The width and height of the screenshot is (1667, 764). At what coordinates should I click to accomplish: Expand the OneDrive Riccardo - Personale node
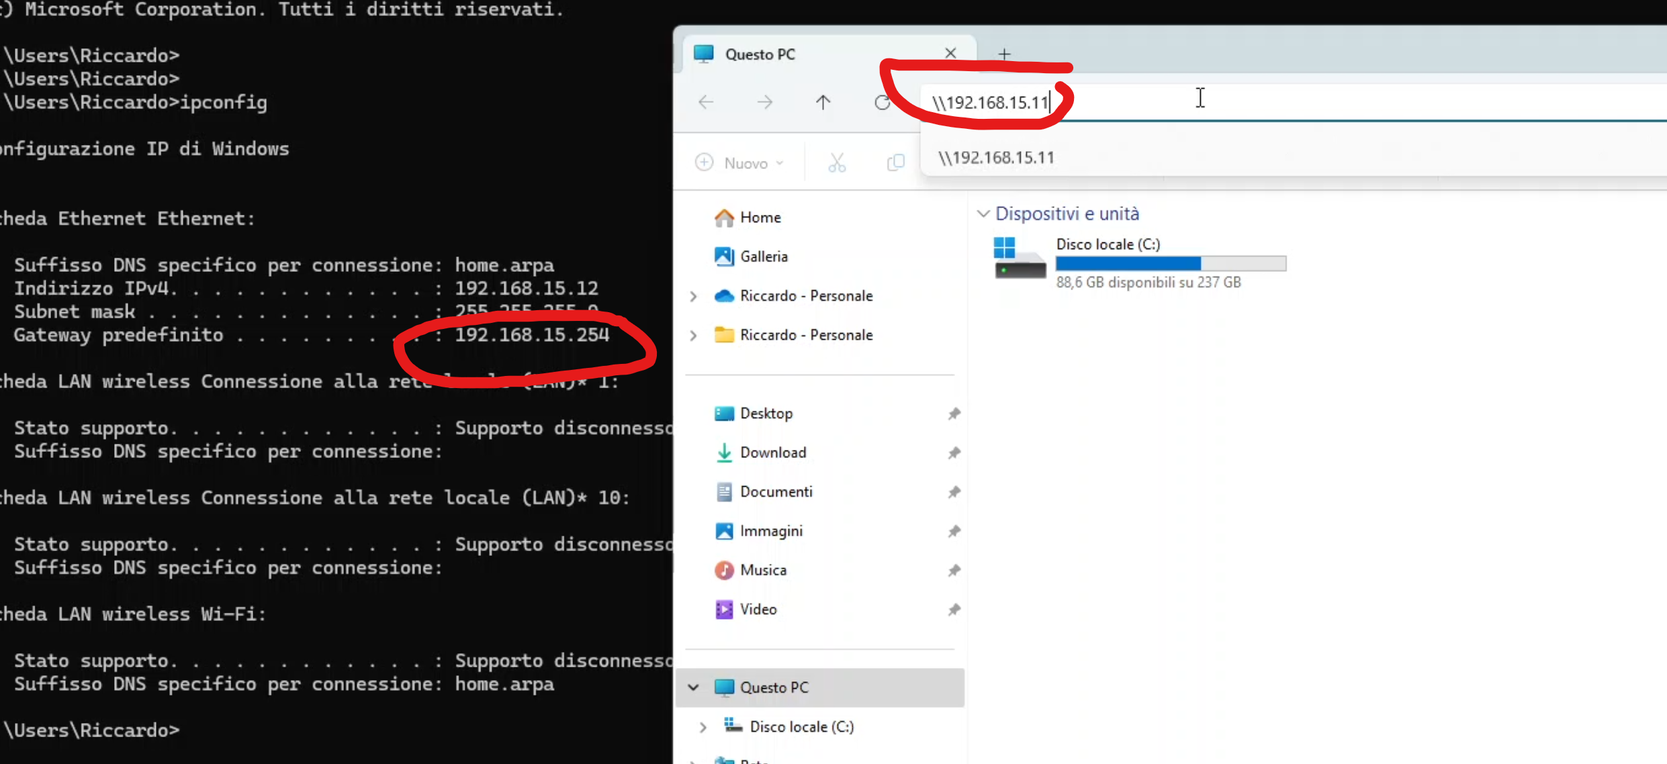(x=693, y=296)
